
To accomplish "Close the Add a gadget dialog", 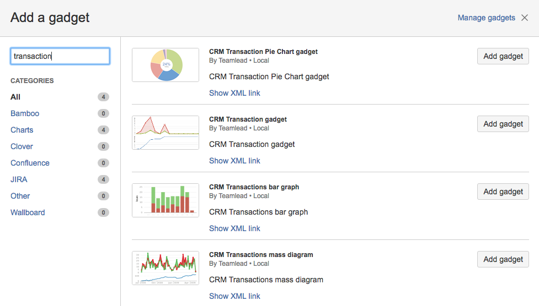I will click(x=525, y=18).
